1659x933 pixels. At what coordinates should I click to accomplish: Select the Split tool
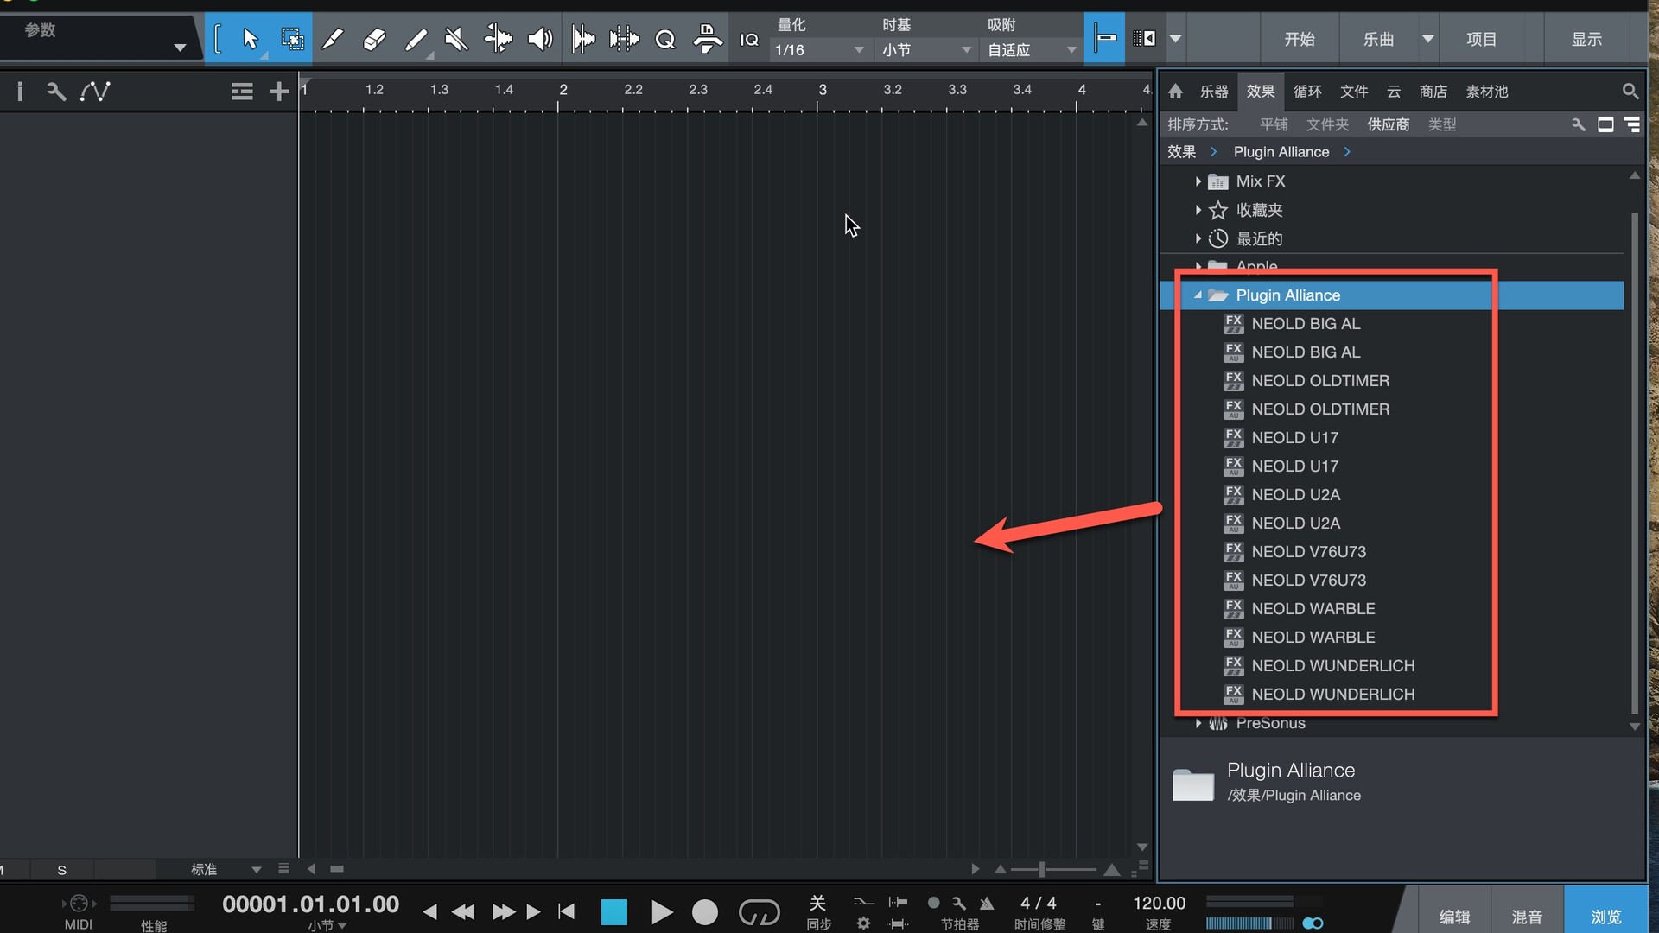click(333, 39)
